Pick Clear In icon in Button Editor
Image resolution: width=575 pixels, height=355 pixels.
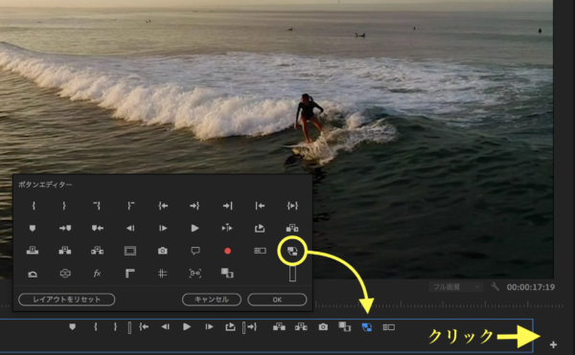point(97,206)
